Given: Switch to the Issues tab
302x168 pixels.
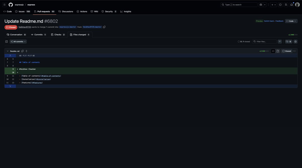Looking at the screenshot, I should click(23, 11).
